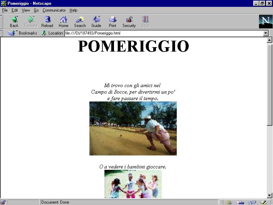273x205 pixels.
Task: Open the Guide toolbar button
Action: pos(96,22)
